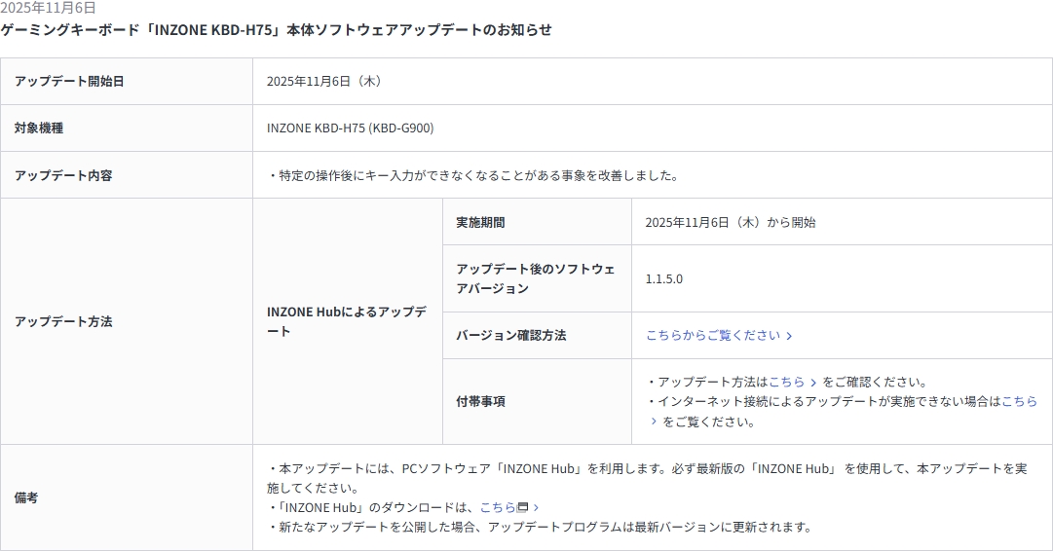Click the chevron after "こちらからご覧ください"

[789, 336]
